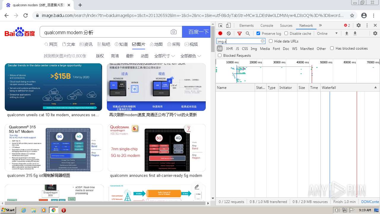The image size is (380, 214).
Task: Filter requests by JS
Action: tap(237, 48)
